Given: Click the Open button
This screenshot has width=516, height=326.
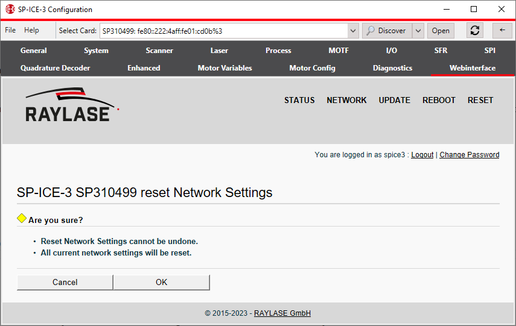Looking at the screenshot, I should [x=441, y=31].
